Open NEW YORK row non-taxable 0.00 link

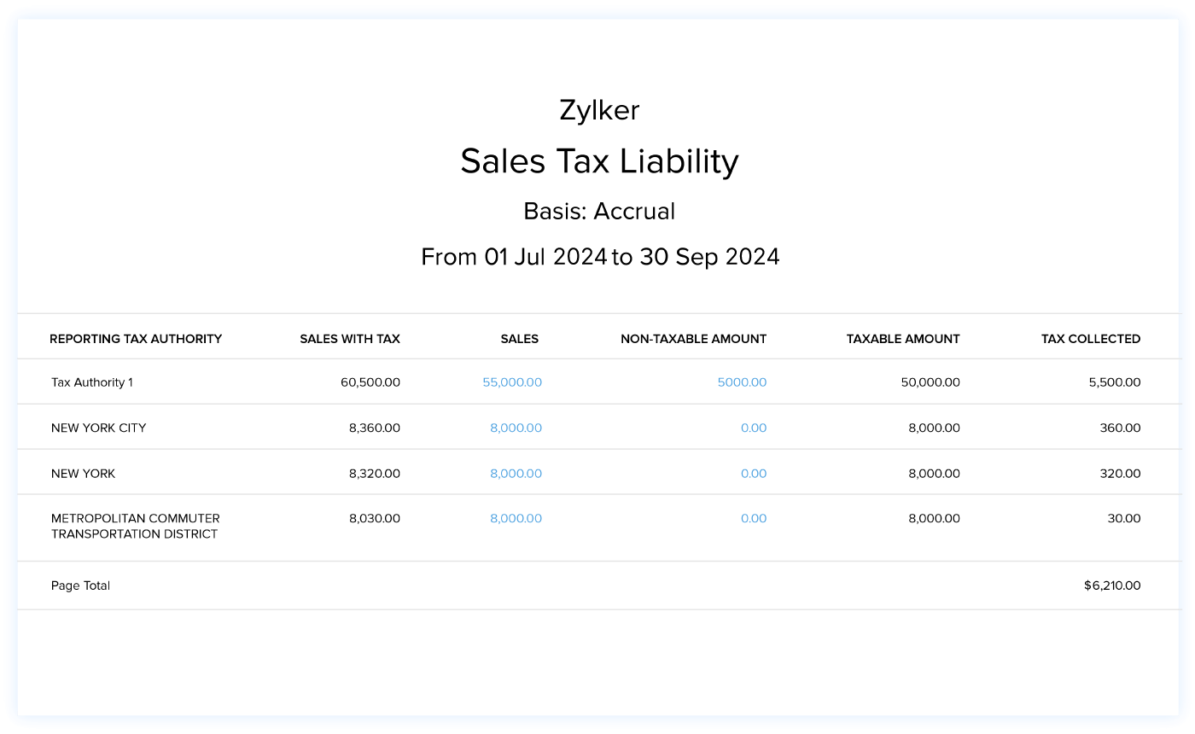coord(754,473)
